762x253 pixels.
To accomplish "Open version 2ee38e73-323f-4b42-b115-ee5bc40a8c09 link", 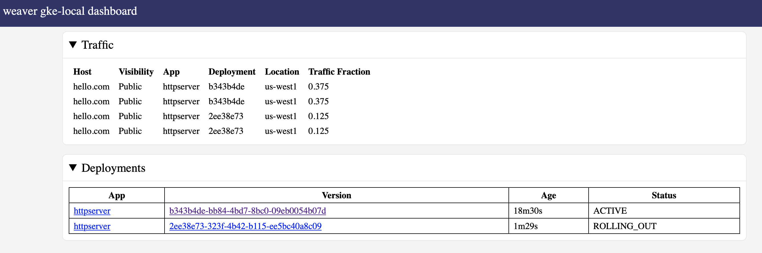I will pos(245,226).
